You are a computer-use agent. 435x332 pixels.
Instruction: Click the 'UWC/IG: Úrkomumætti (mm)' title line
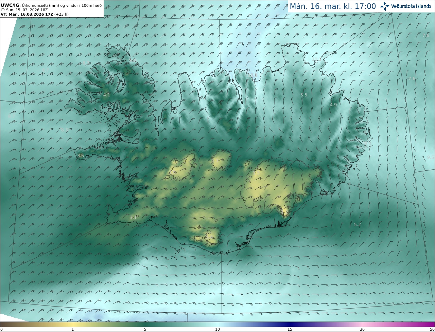click(x=51, y=5)
